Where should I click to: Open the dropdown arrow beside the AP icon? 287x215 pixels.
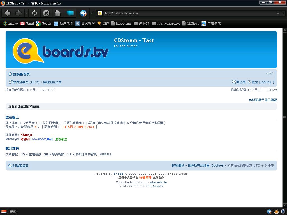coord(91,13)
